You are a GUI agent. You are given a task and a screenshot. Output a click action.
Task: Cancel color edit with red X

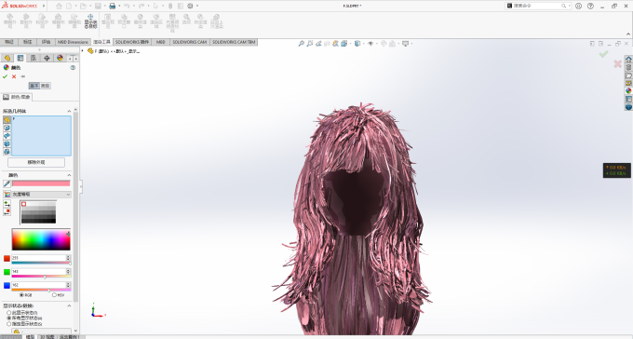(x=14, y=76)
